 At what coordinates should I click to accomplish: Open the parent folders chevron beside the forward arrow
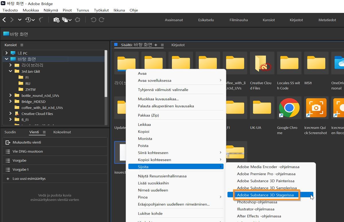coord(19,20)
